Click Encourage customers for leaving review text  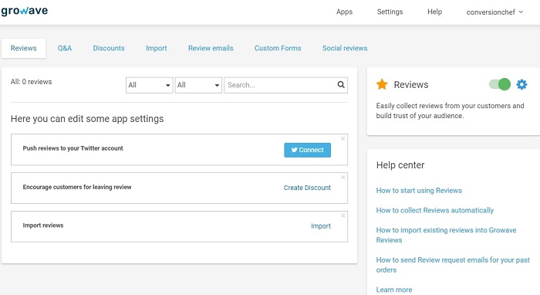click(x=77, y=187)
